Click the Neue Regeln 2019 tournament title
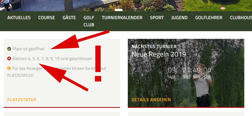This screenshot has width=252, height=116. pyautogui.click(x=159, y=54)
